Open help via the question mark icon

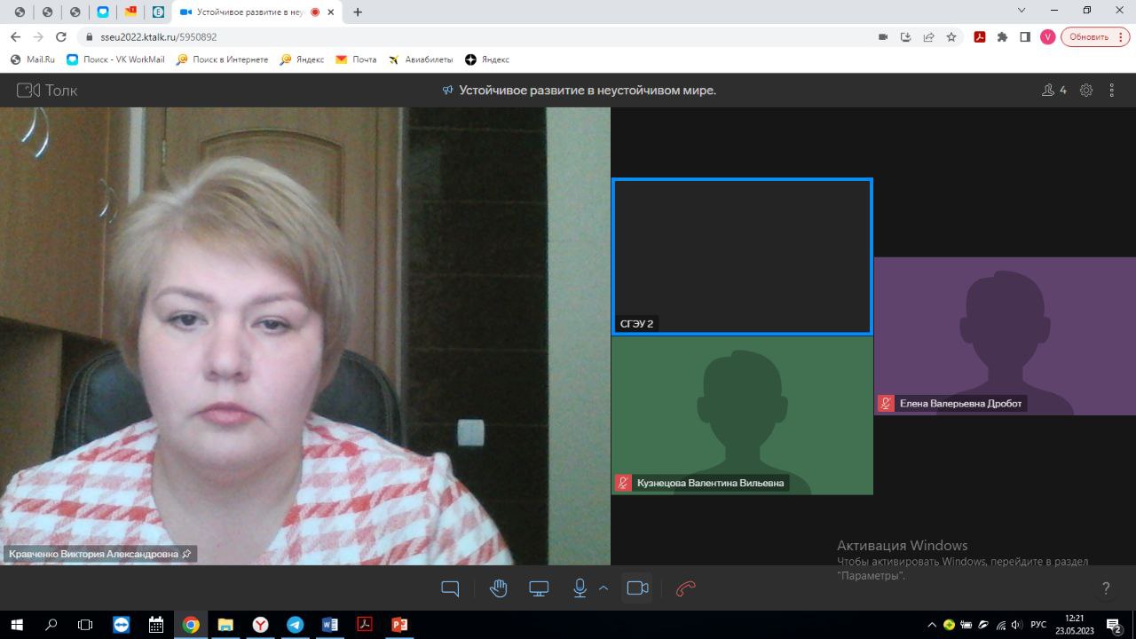1106,588
